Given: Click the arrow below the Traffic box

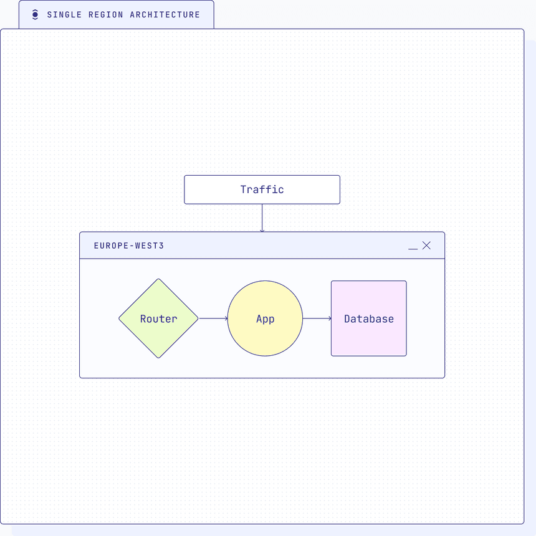Looking at the screenshot, I should tap(262, 217).
